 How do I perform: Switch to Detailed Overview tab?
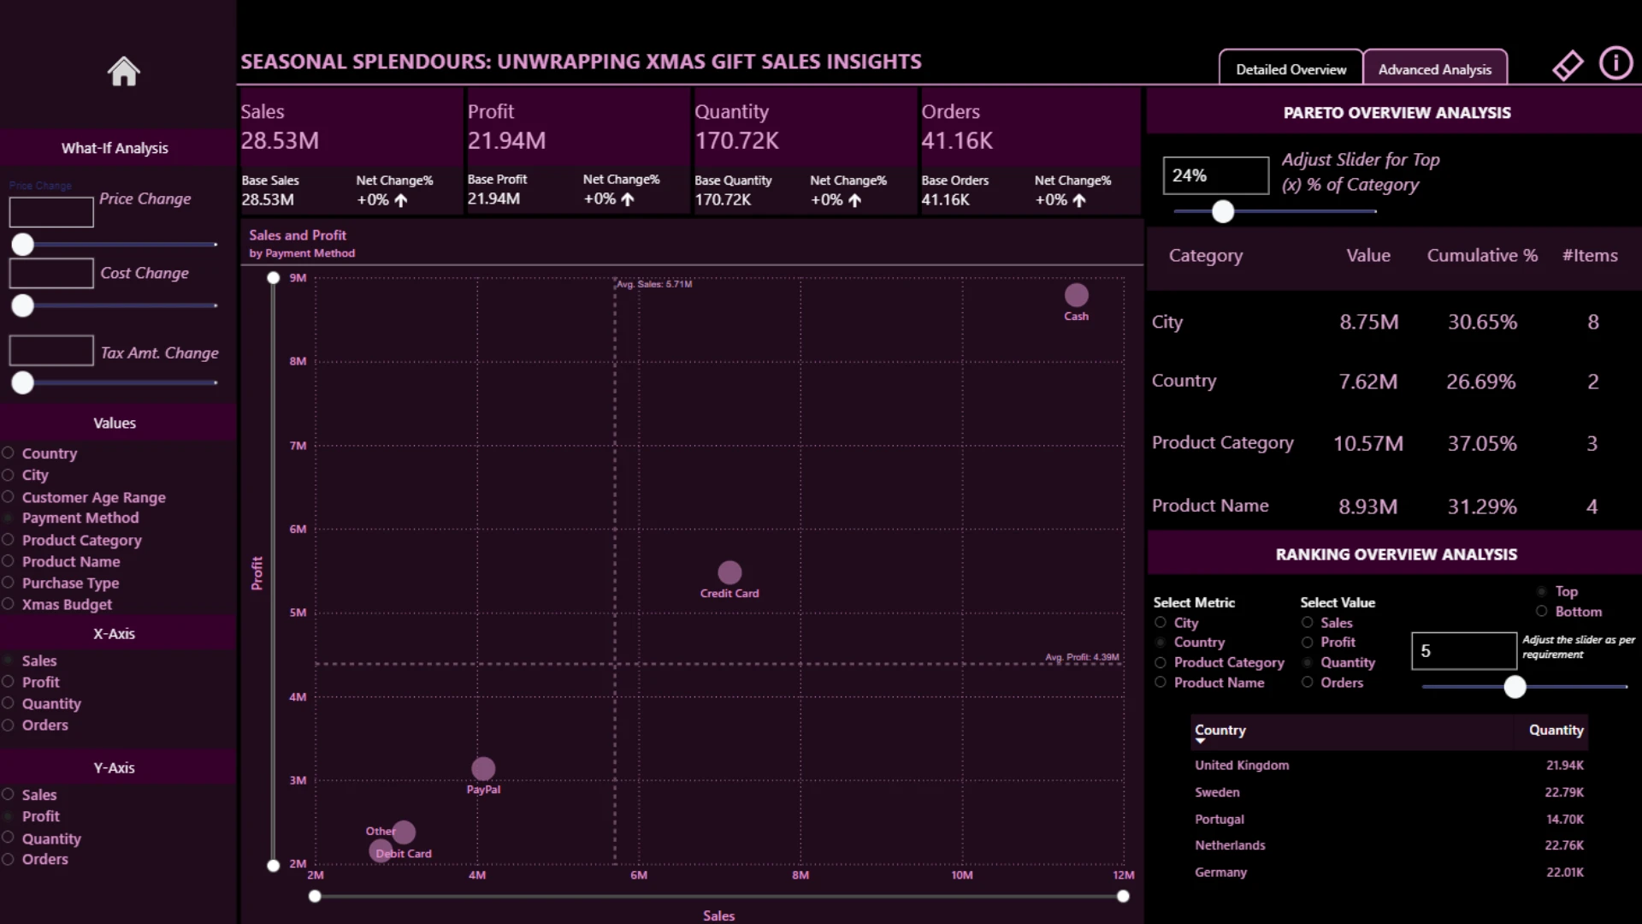coord(1291,69)
